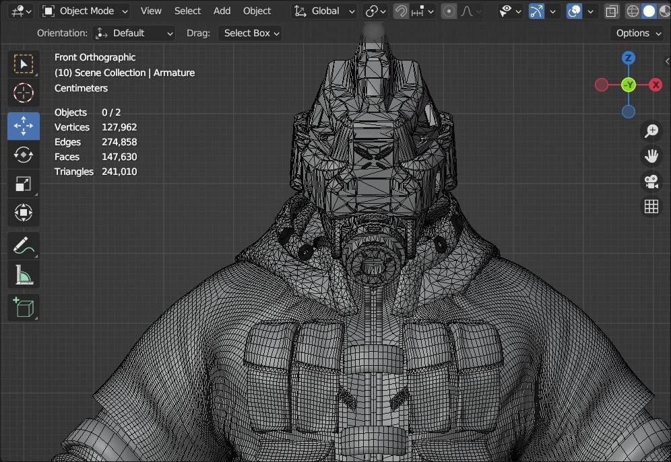Screen dimensions: 671x462
Task: Open the View menu
Action: click(x=151, y=11)
